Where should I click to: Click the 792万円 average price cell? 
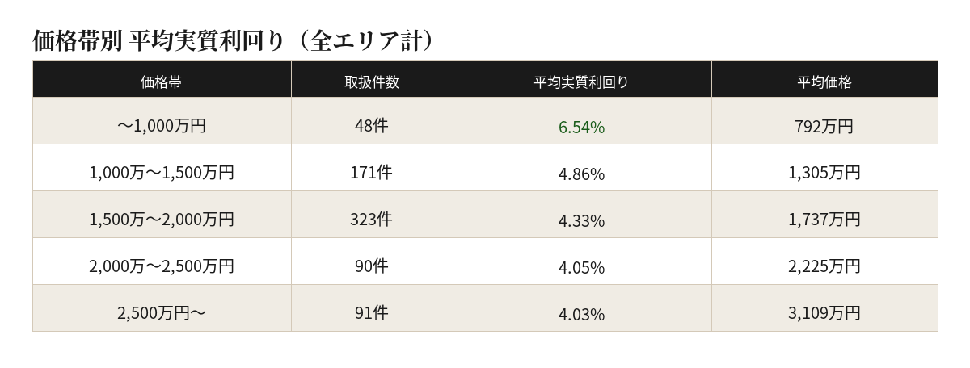click(x=824, y=126)
